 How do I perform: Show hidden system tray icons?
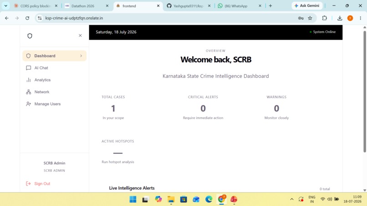(x=292, y=199)
